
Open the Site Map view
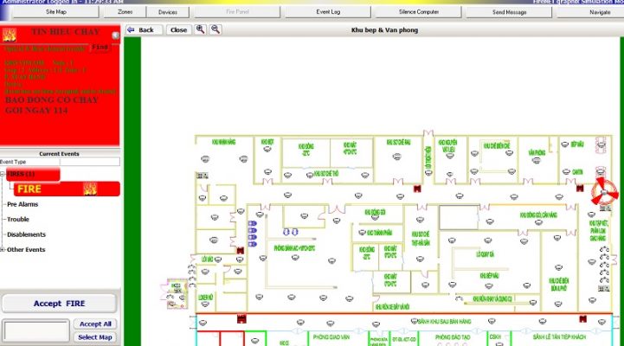(x=55, y=13)
